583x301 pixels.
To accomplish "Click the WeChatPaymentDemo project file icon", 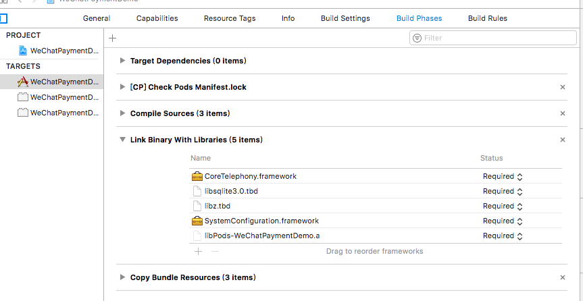I will click(x=23, y=51).
